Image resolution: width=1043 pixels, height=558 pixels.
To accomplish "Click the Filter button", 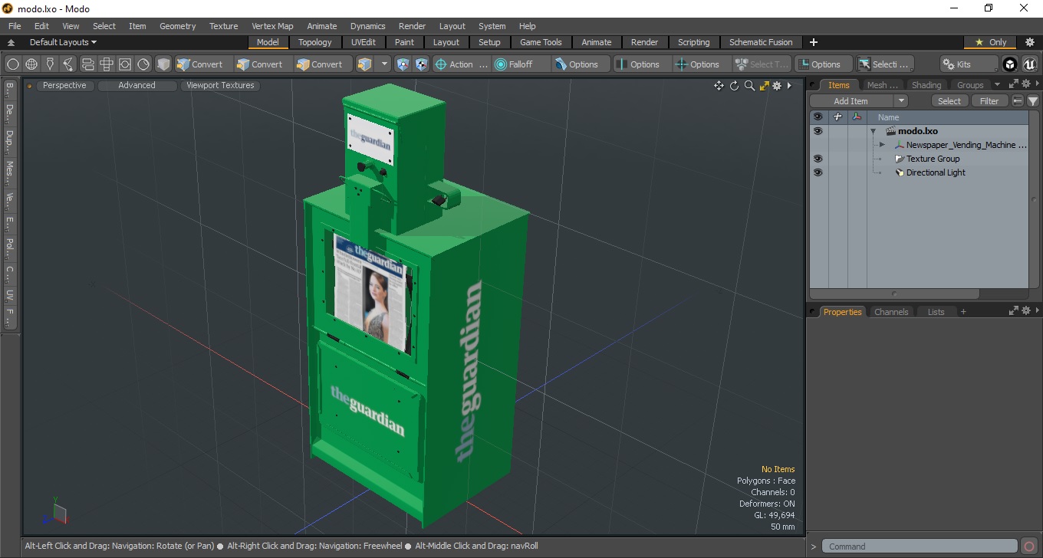I will [990, 101].
